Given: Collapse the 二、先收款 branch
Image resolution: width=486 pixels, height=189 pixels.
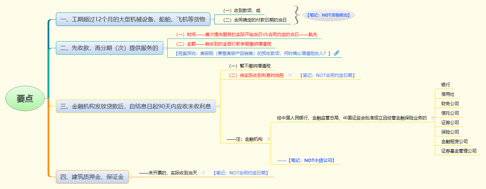Looking at the screenshot, I should [165, 48].
